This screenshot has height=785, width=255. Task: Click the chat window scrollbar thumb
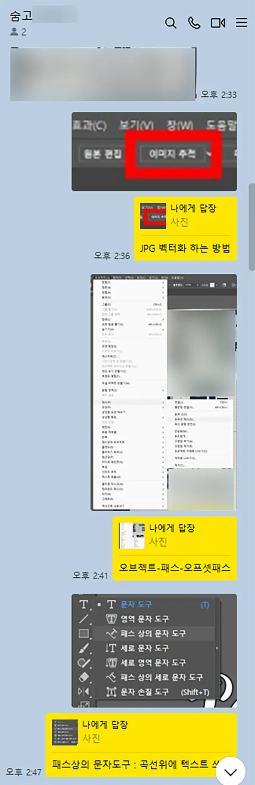click(x=252, y=227)
